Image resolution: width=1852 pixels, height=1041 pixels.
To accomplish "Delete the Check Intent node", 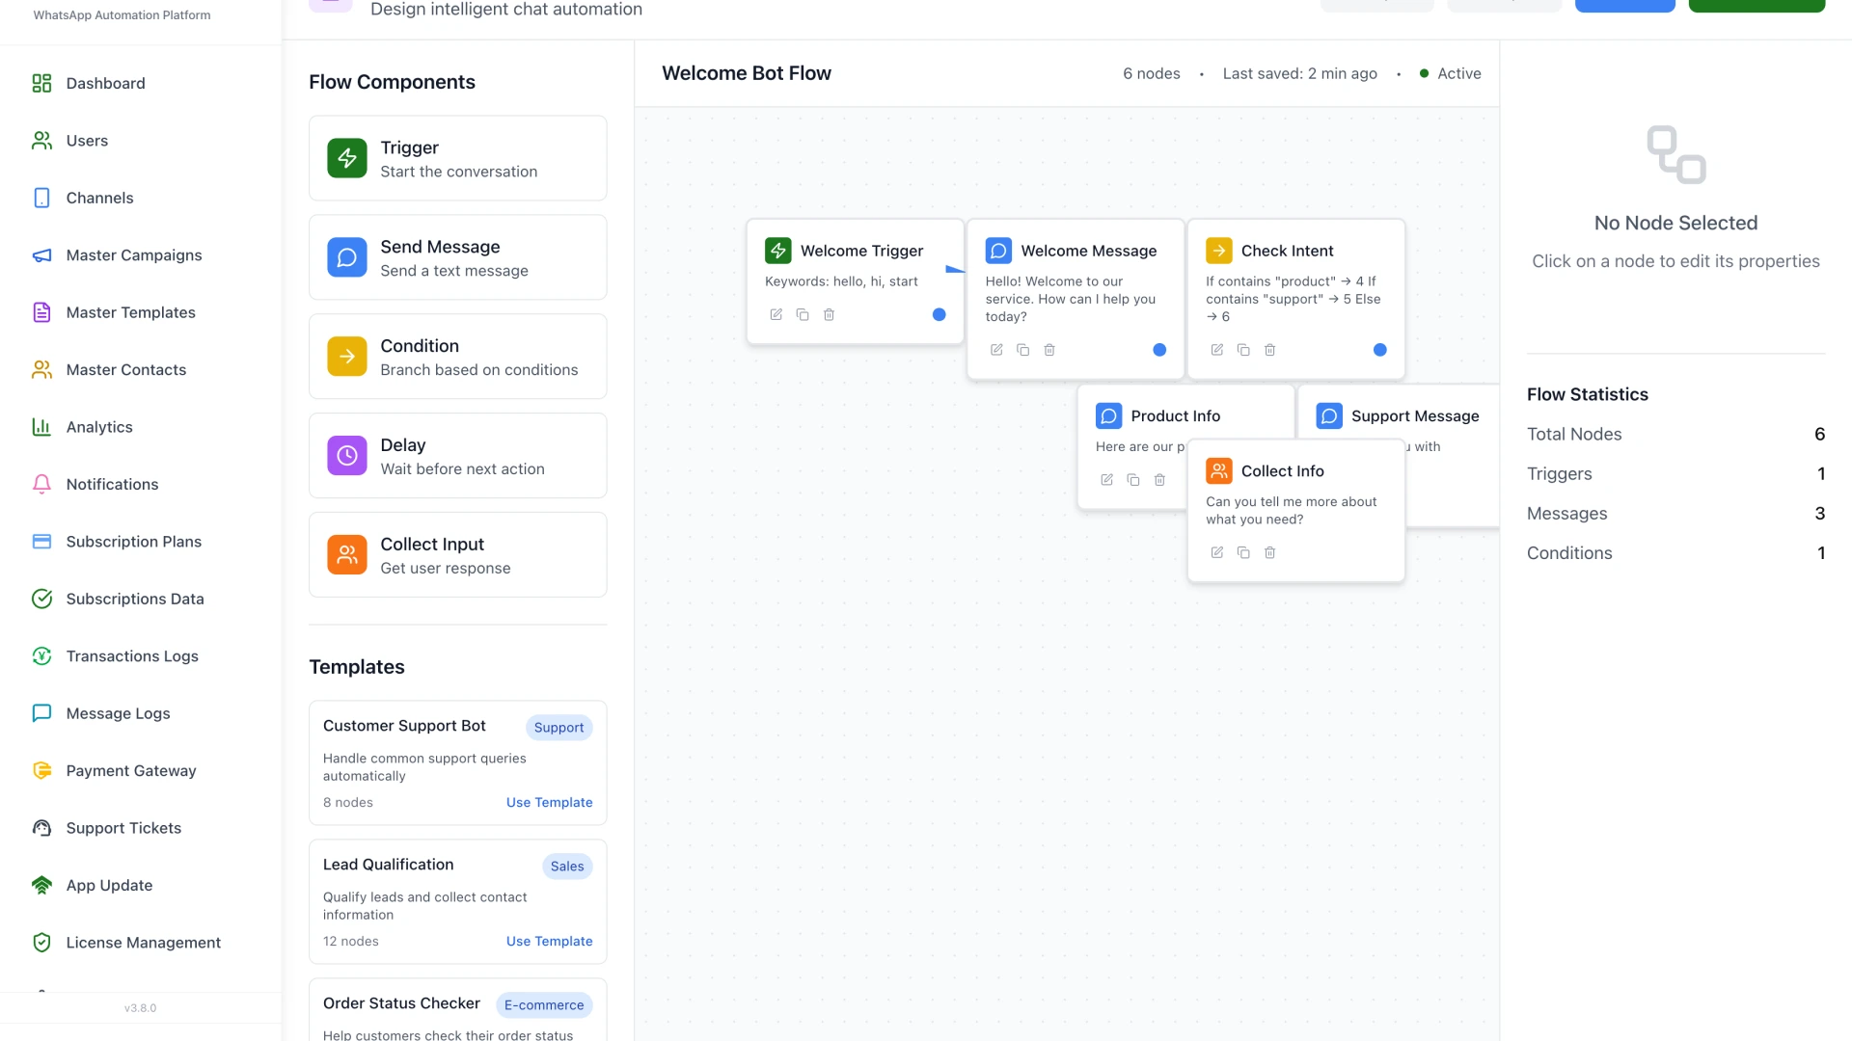I will 1270,350.
